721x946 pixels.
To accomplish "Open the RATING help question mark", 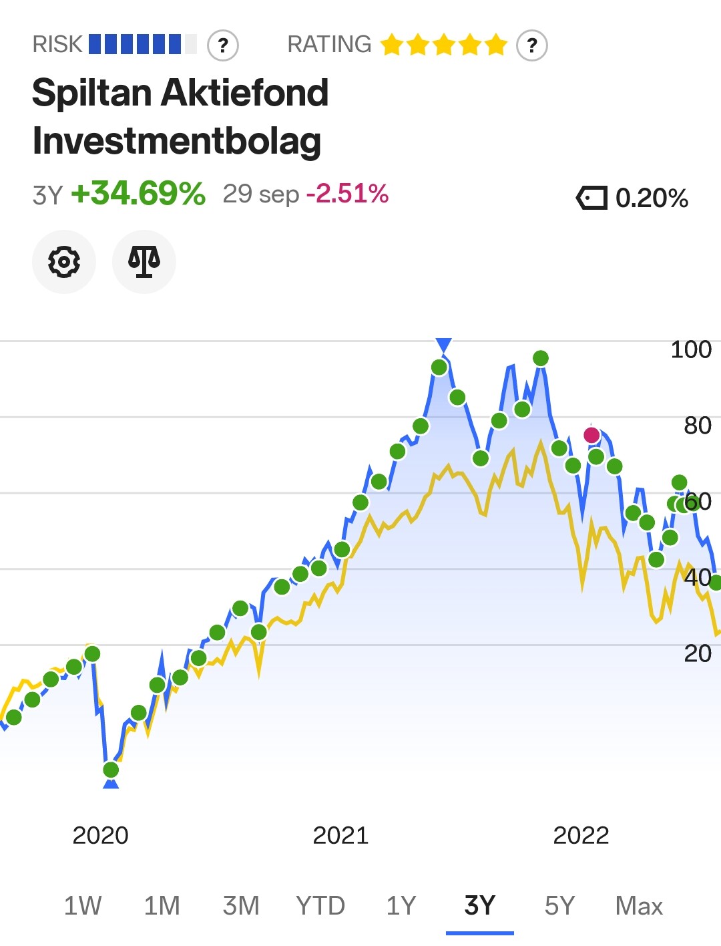I will (x=532, y=45).
